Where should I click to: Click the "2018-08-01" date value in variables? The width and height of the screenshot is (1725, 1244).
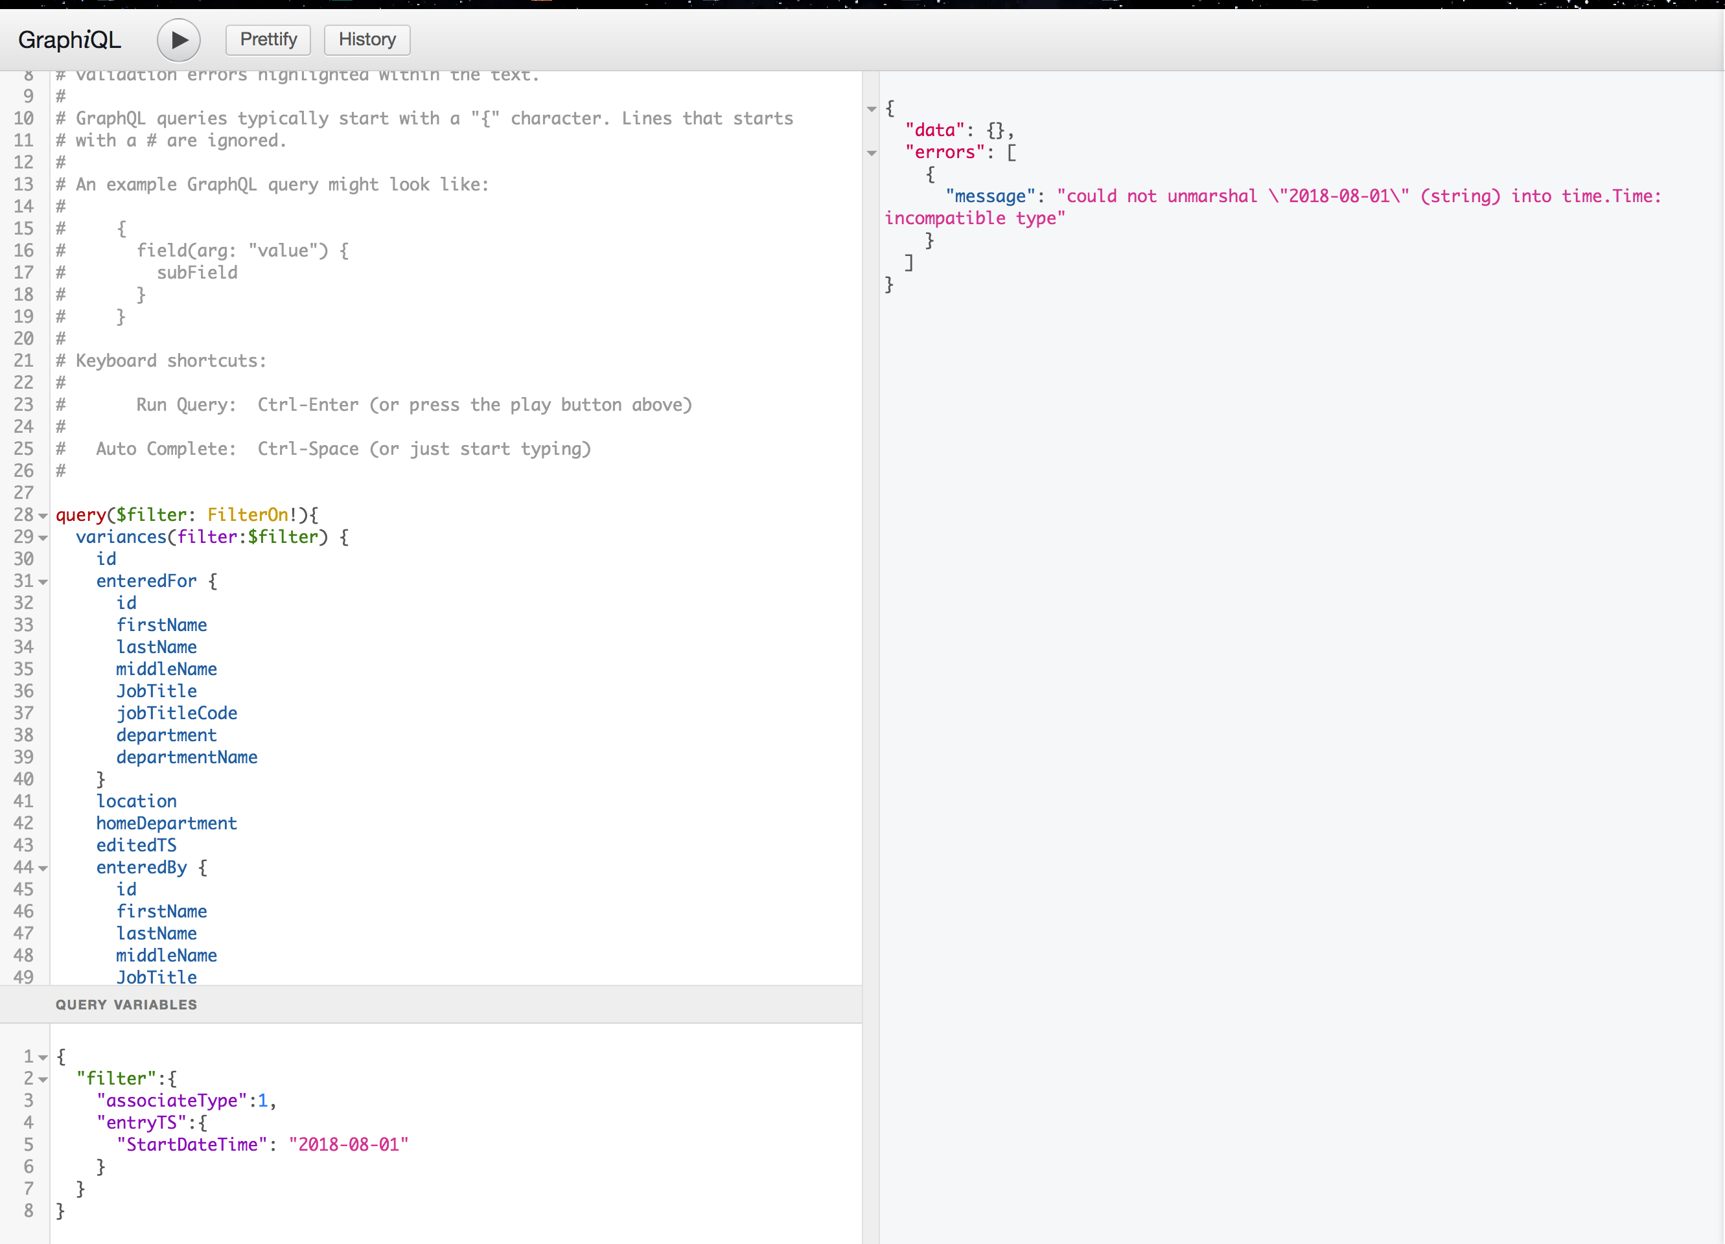coord(349,1145)
